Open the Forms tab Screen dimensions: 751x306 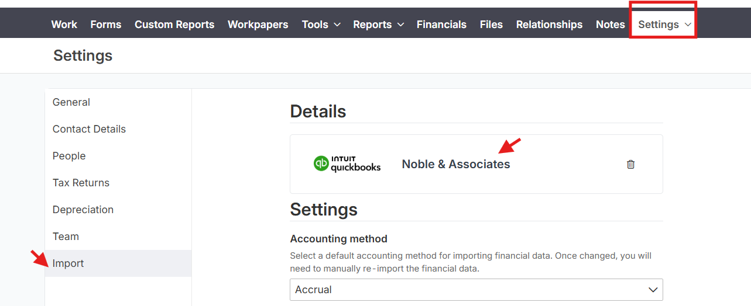click(106, 25)
